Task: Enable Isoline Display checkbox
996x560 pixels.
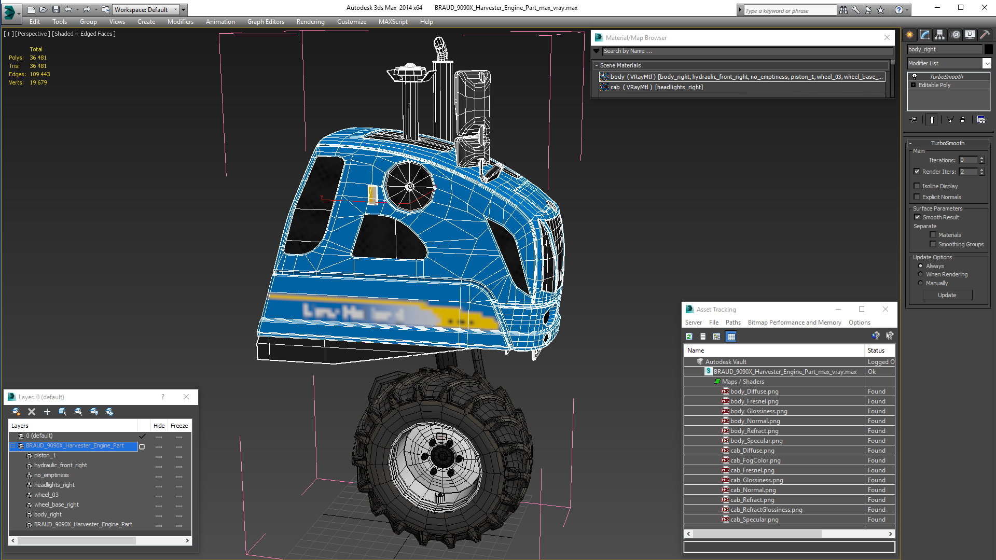Action: pos(917,186)
